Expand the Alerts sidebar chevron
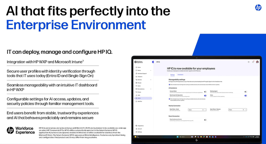 (x=151, y=71)
